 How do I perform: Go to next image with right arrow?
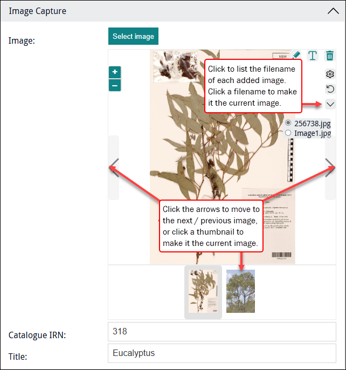pyautogui.click(x=330, y=168)
